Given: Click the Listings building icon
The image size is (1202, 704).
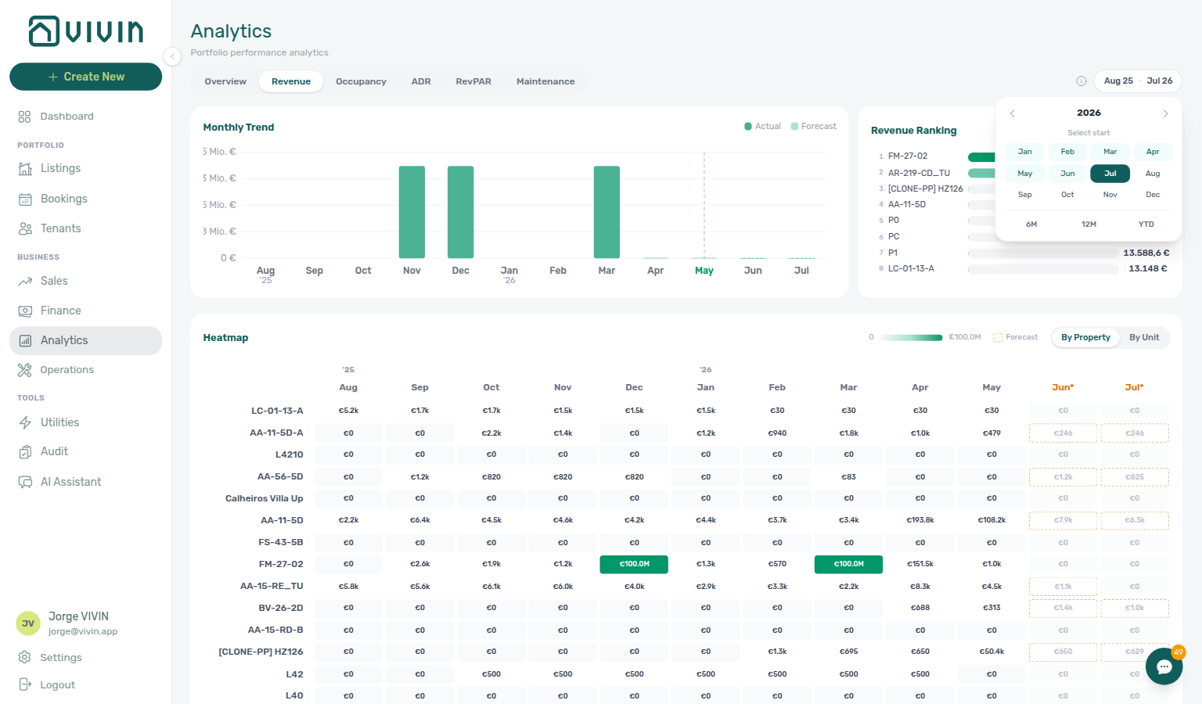Looking at the screenshot, I should (25, 168).
